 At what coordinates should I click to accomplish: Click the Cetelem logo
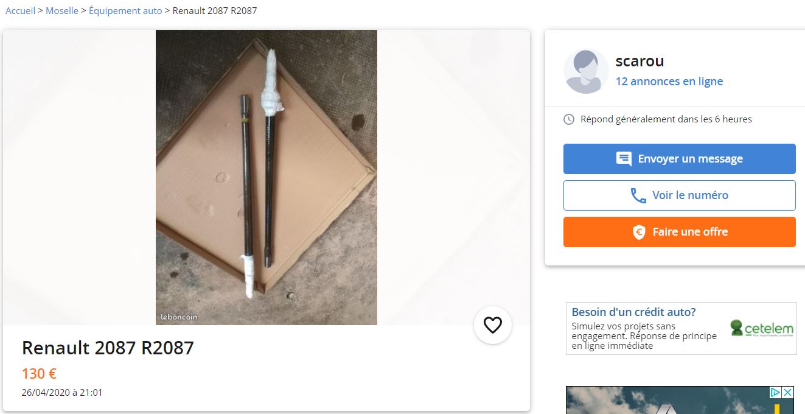[x=762, y=328]
